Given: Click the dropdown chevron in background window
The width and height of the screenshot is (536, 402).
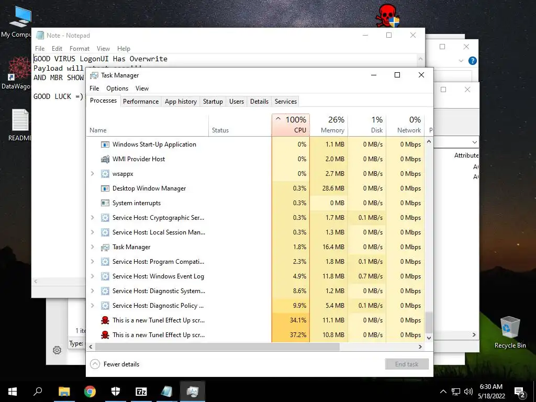Looking at the screenshot, I should 474,142.
